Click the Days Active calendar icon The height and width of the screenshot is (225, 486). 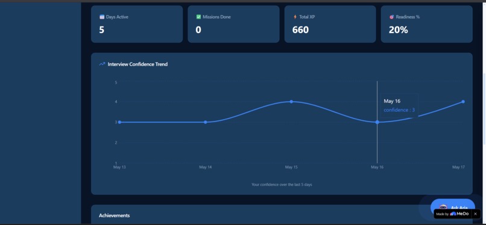102,17
